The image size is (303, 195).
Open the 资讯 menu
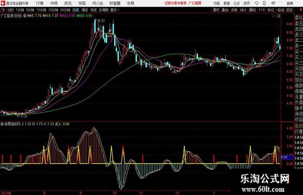pos(68,3)
